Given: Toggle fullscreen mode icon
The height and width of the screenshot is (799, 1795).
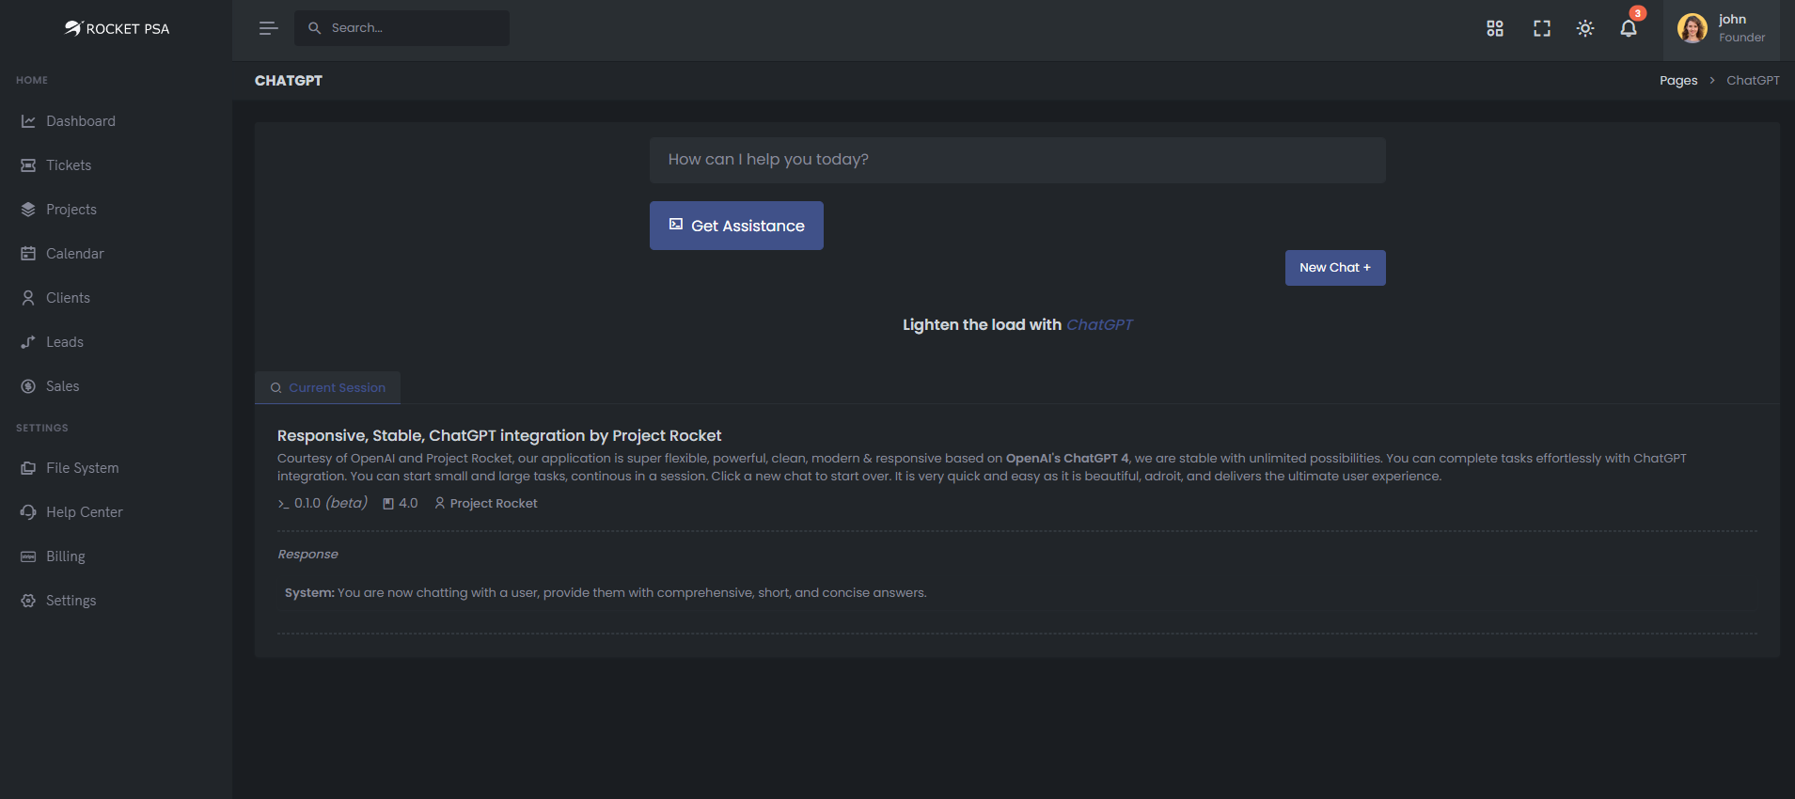Looking at the screenshot, I should pos(1542,28).
